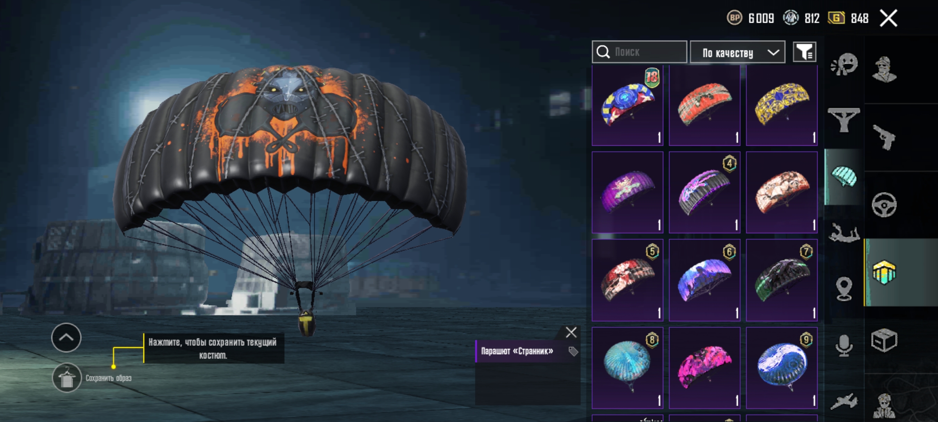Click the G gold currency icon
This screenshot has height=422, width=938.
836,18
